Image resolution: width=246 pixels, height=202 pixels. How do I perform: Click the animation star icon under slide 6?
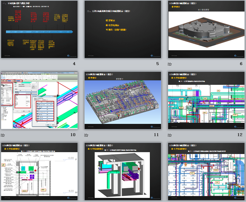(170, 64)
